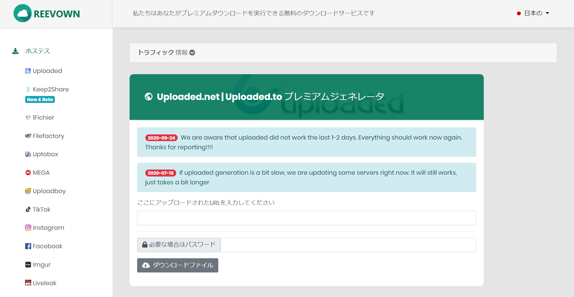Click the 1Fichier host icon
The image size is (574, 297).
[28, 117]
